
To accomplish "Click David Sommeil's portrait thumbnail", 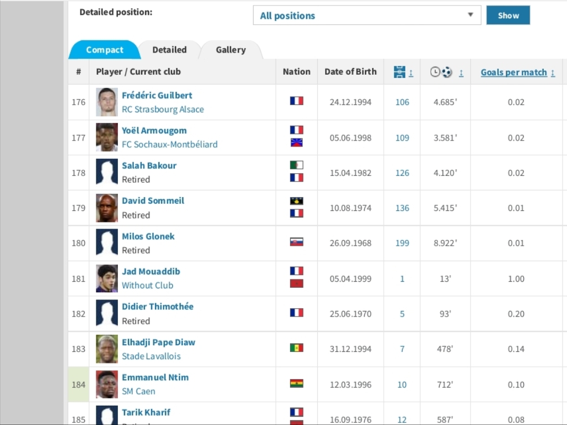I will coord(107,208).
